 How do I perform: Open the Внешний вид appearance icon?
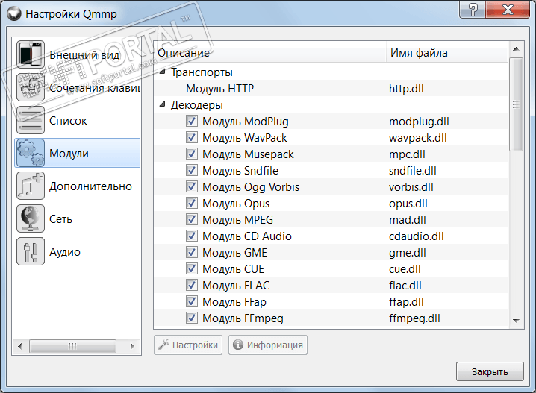(31, 54)
